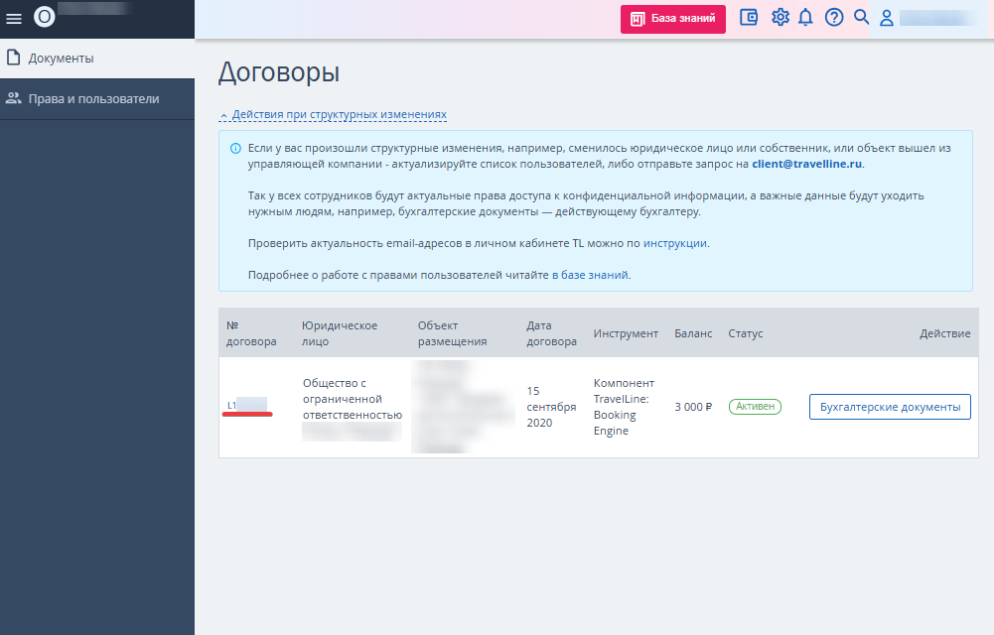Click the Юридическое лицо column header
Screen dimensions: 994x635
(x=340, y=333)
